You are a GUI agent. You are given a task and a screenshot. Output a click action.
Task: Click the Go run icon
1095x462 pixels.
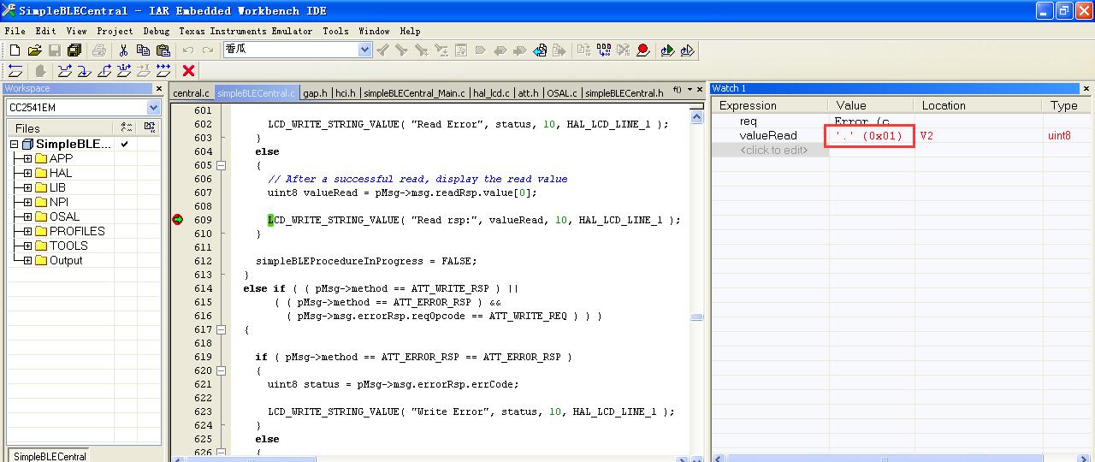pyautogui.click(x=163, y=71)
